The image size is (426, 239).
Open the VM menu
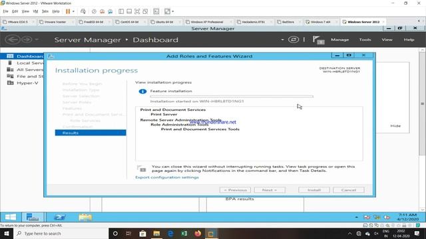[35, 11]
